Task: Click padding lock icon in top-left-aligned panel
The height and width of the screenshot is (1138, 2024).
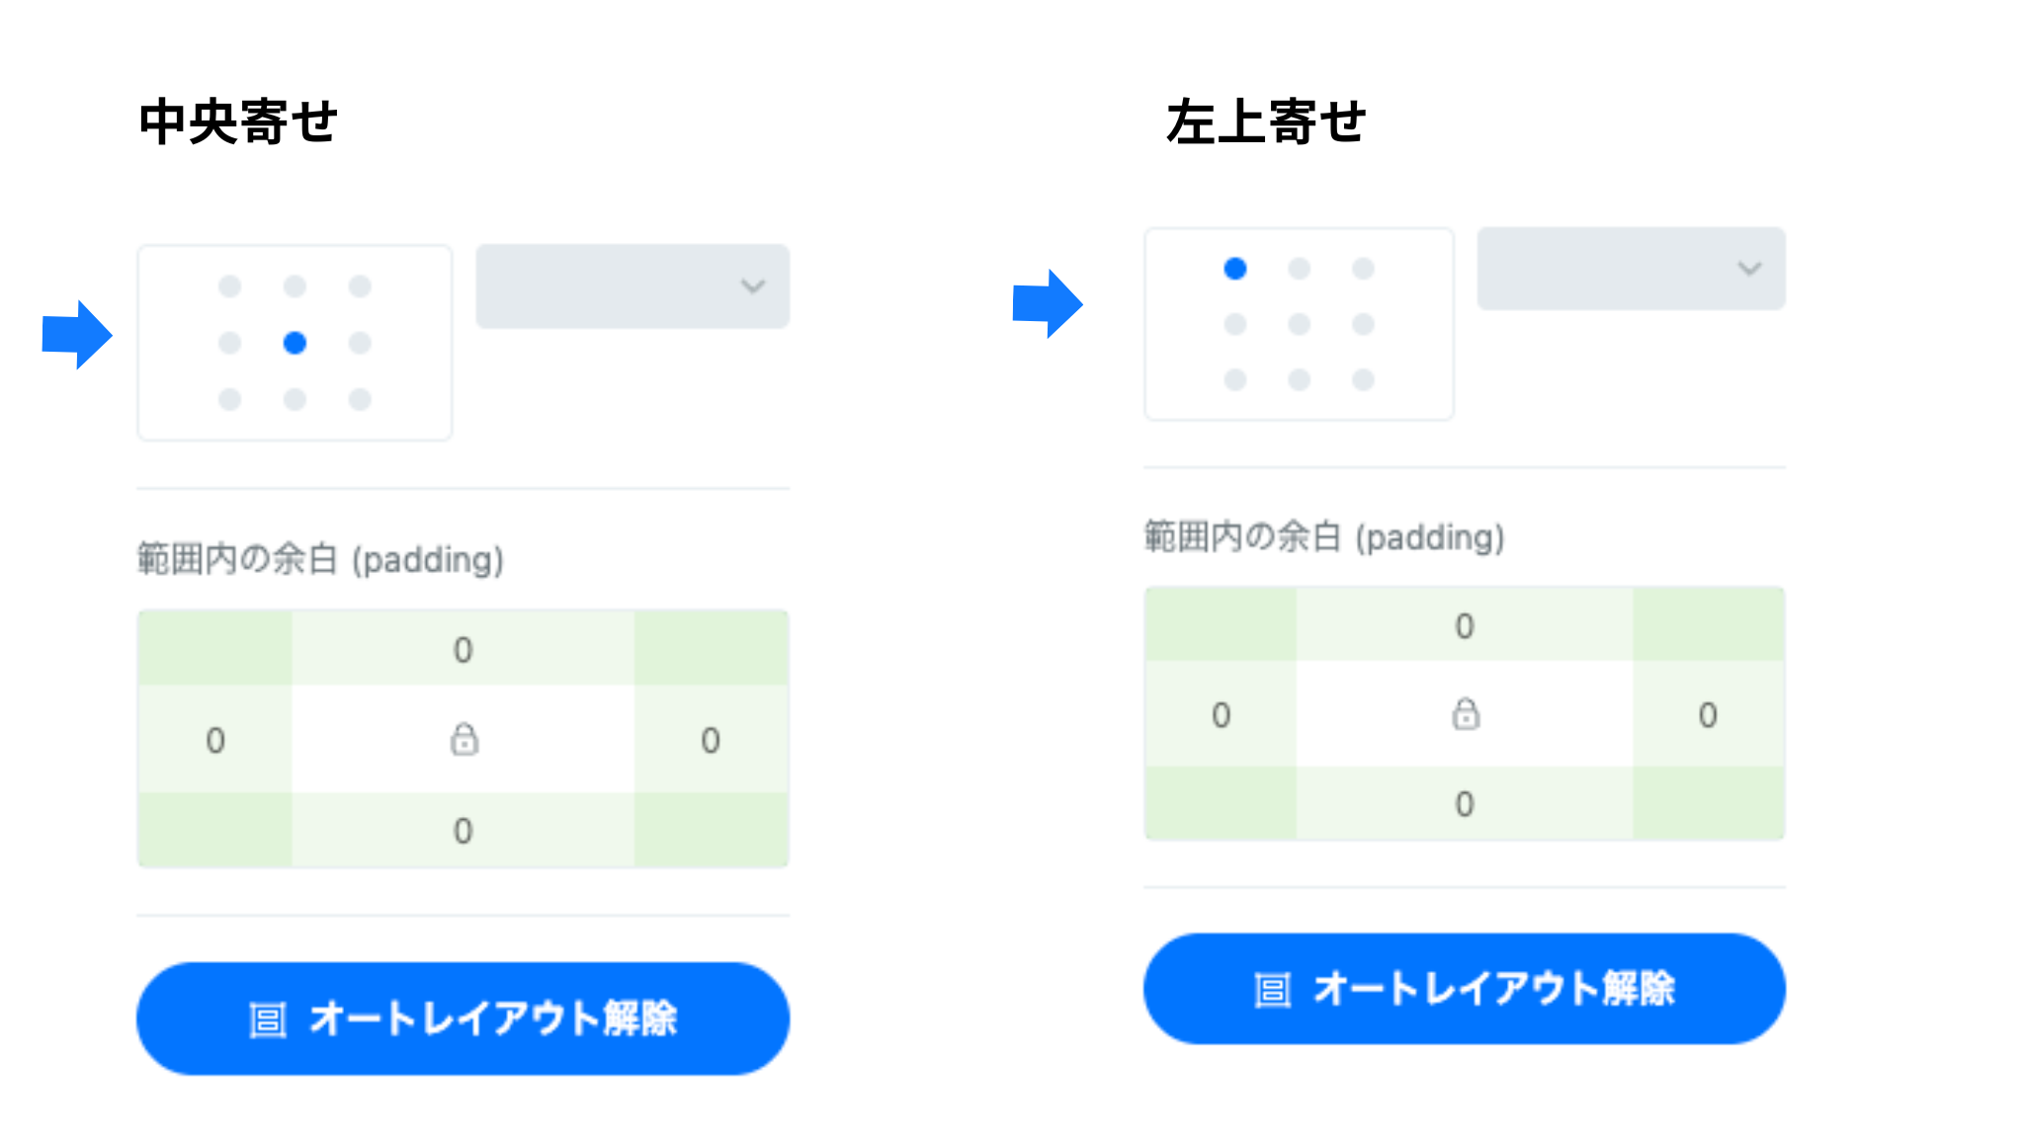Action: coord(1466,713)
